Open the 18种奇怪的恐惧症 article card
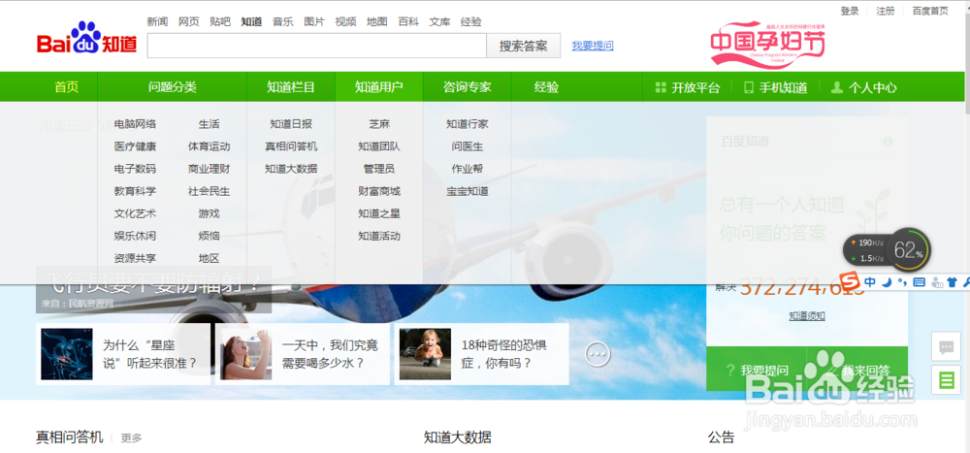Screen dimensions: 970x453 (481, 354)
